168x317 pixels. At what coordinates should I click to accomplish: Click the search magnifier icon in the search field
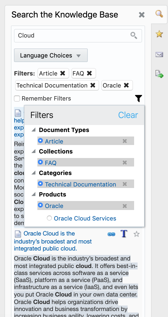(x=134, y=35)
